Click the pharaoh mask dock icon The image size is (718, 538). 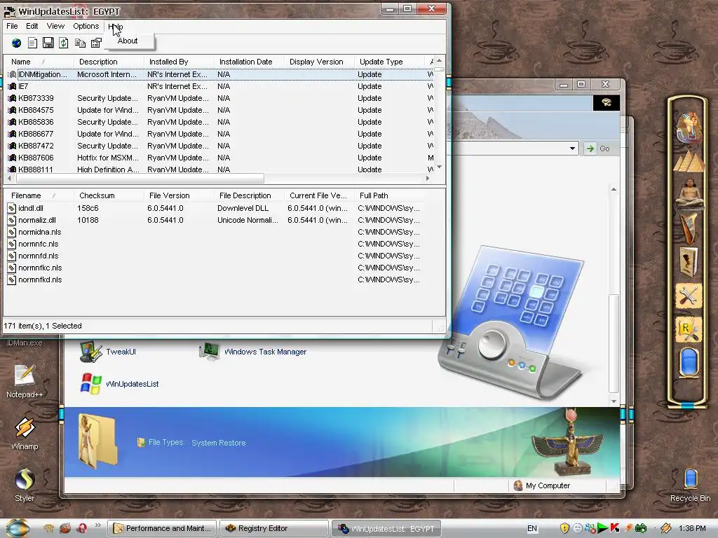[x=689, y=127]
